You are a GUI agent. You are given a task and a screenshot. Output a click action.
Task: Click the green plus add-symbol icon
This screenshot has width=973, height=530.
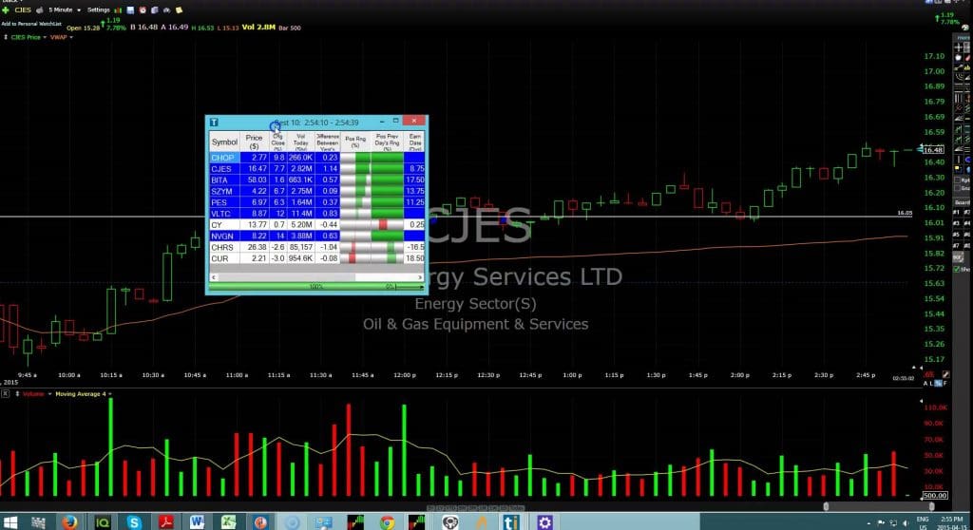[x=6, y=9]
